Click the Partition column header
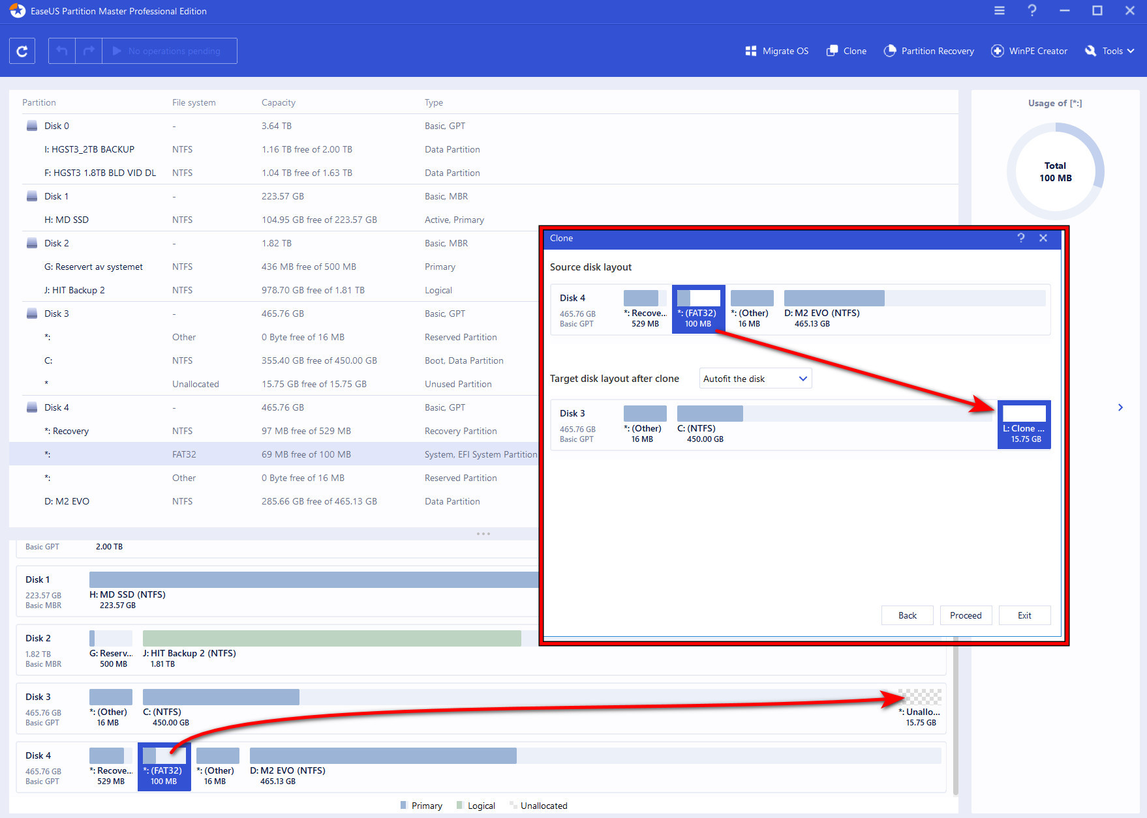 pyautogui.click(x=39, y=102)
